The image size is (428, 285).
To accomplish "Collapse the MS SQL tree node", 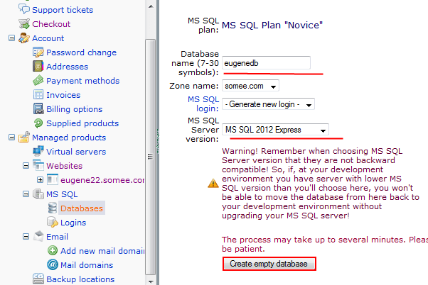I will point(26,194).
